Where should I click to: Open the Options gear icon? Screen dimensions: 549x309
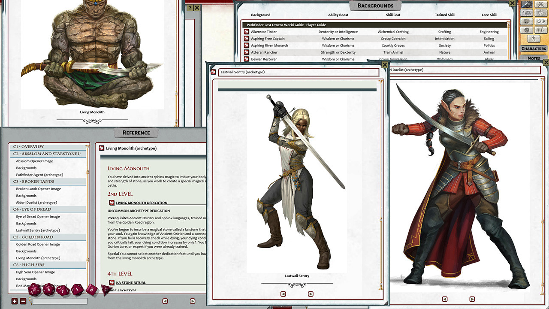[x=526, y=29]
